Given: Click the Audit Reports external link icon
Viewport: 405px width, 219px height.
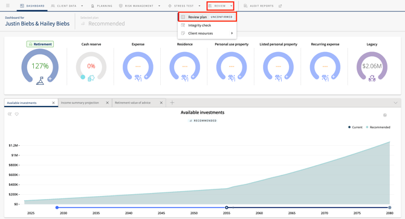Looking at the screenshot, I should click(280, 5).
